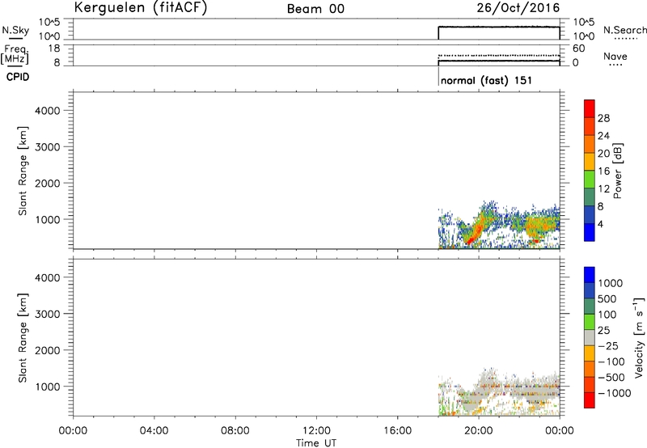The width and height of the screenshot is (647, 448).
Task: Click the 'Time UT' axis label
Action: (x=316, y=443)
